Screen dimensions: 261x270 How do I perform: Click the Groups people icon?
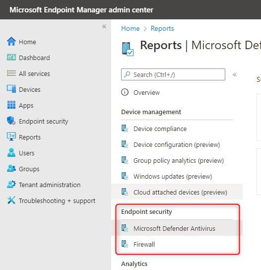(11, 168)
